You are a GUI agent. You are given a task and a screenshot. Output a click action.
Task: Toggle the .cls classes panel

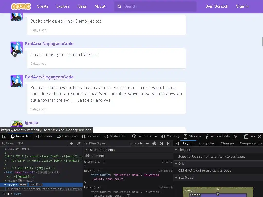point(140,143)
